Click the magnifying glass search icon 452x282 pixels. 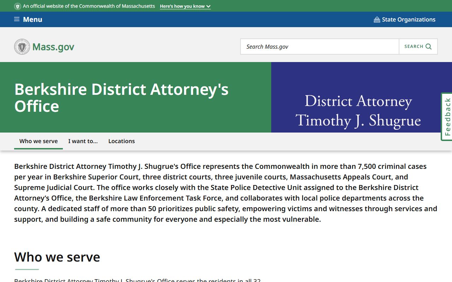429,47
